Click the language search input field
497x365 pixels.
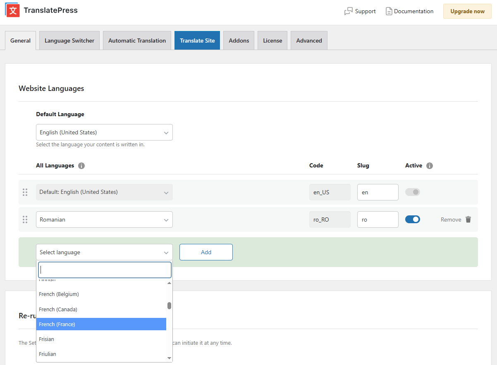tap(104, 270)
